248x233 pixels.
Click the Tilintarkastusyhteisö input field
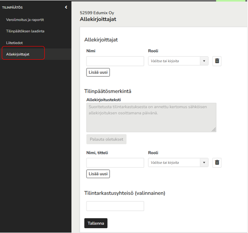point(115,206)
